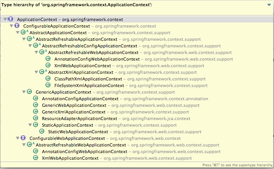Click the ClassPathXmlApplicationContext class icon
Viewport: 274px width, 169px height.
tap(48, 78)
